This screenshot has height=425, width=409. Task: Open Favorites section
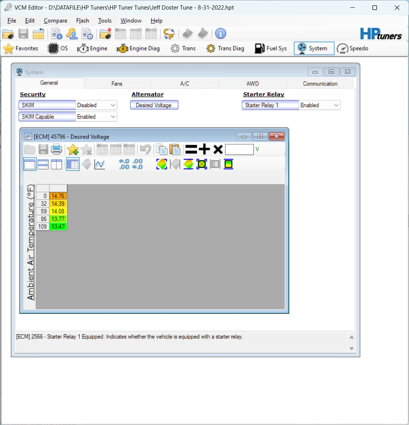click(21, 49)
